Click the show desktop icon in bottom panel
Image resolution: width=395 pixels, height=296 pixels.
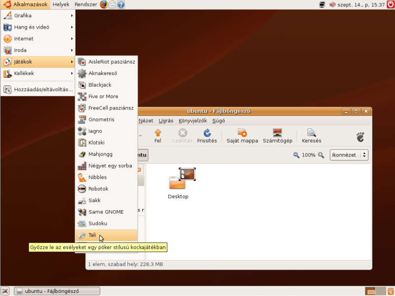point(5,291)
